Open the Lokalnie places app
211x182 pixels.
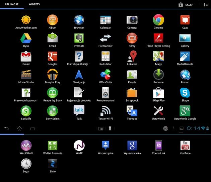point(132,57)
